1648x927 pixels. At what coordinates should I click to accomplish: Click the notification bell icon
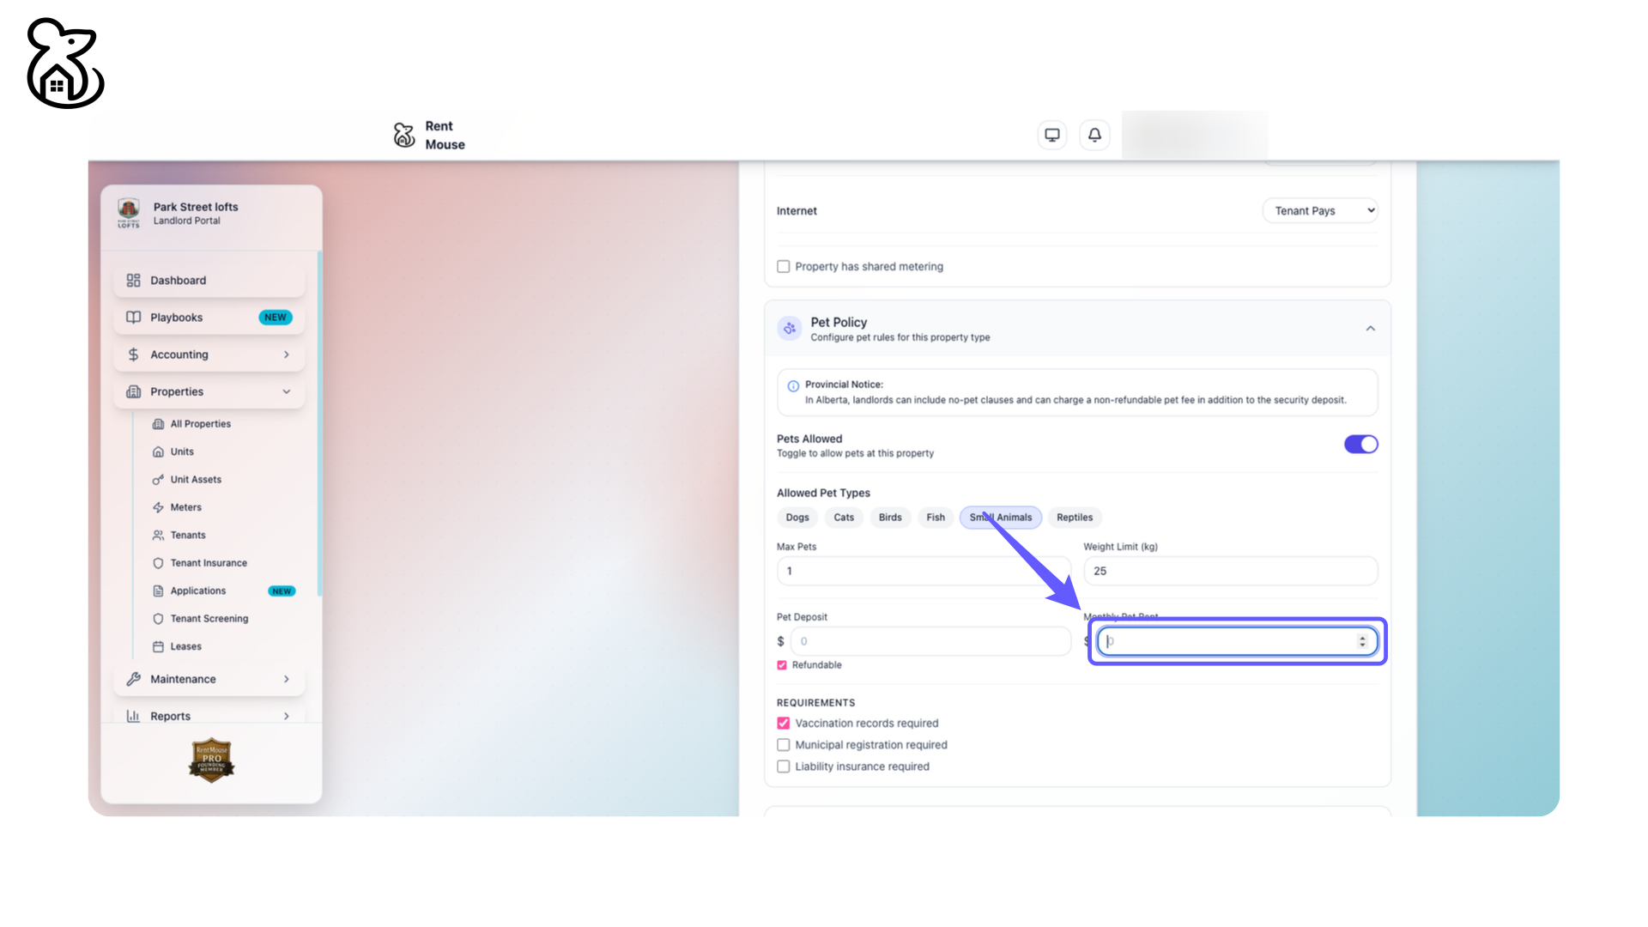pos(1094,135)
